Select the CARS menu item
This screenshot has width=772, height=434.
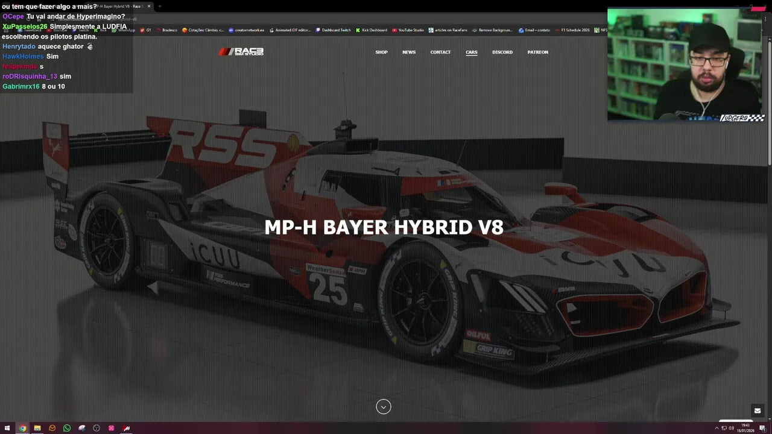click(472, 52)
